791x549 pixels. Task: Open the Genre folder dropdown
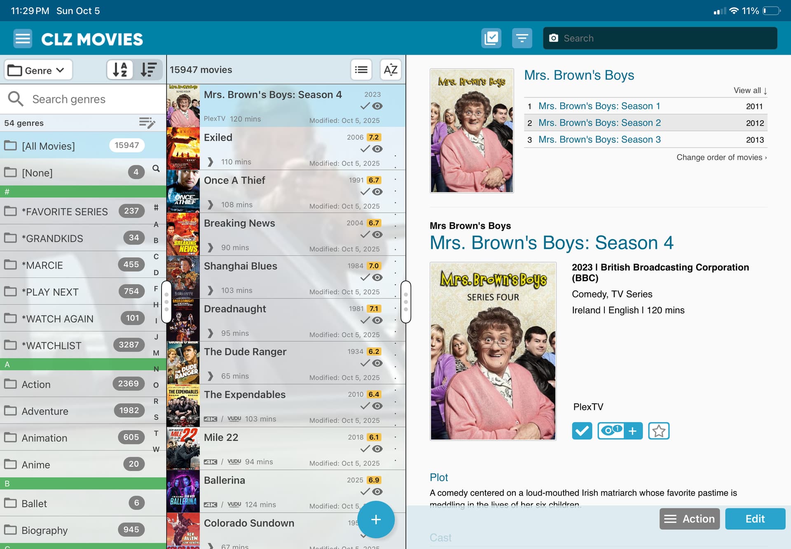point(38,70)
